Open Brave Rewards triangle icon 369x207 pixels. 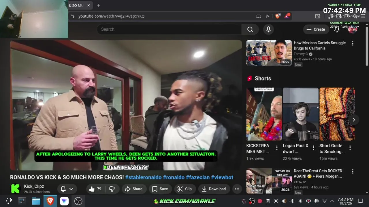[x=287, y=16]
